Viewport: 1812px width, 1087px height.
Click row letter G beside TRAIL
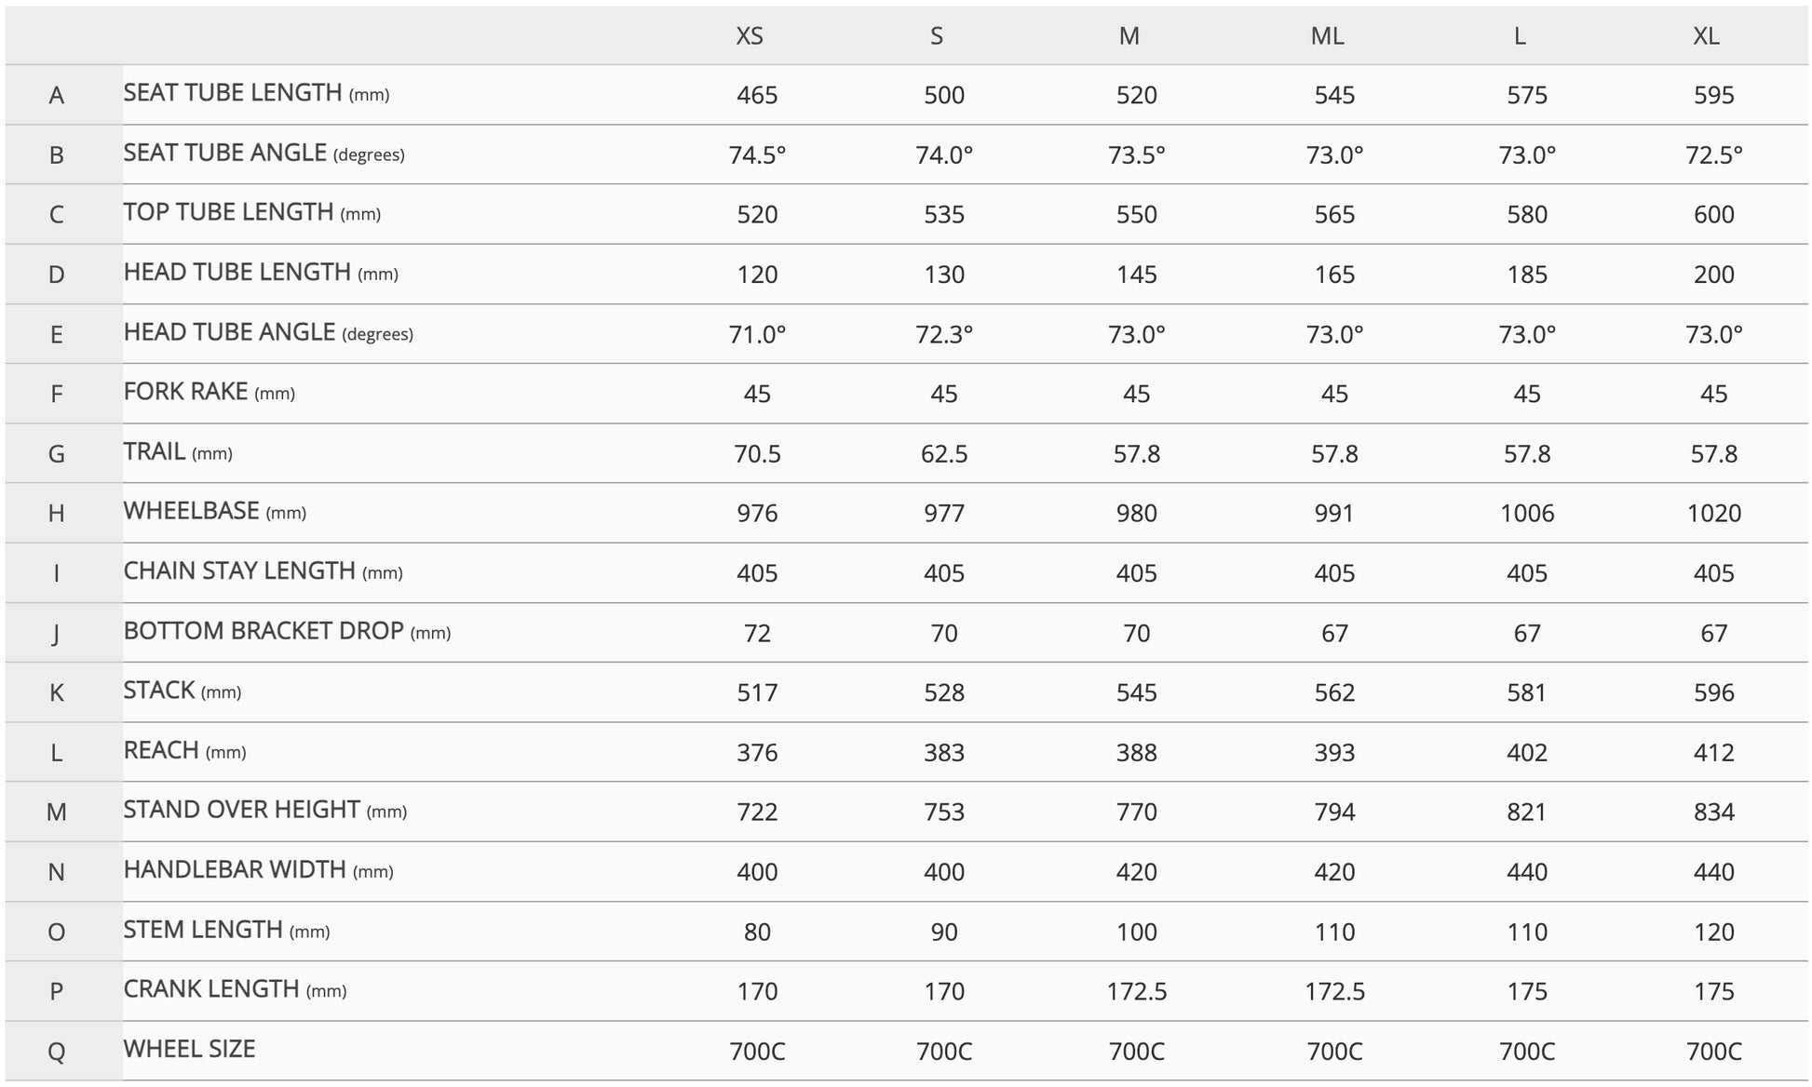[57, 454]
